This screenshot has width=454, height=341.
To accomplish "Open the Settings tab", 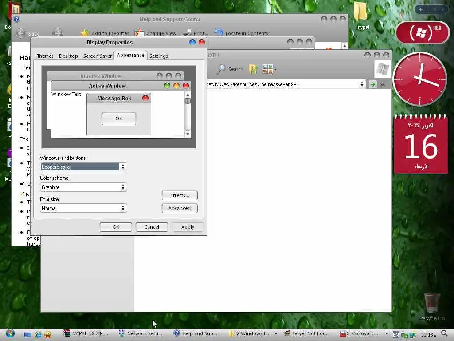I will (159, 56).
